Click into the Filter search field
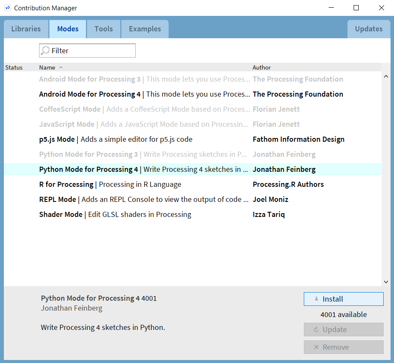394x363 pixels. pyautogui.click(x=88, y=51)
